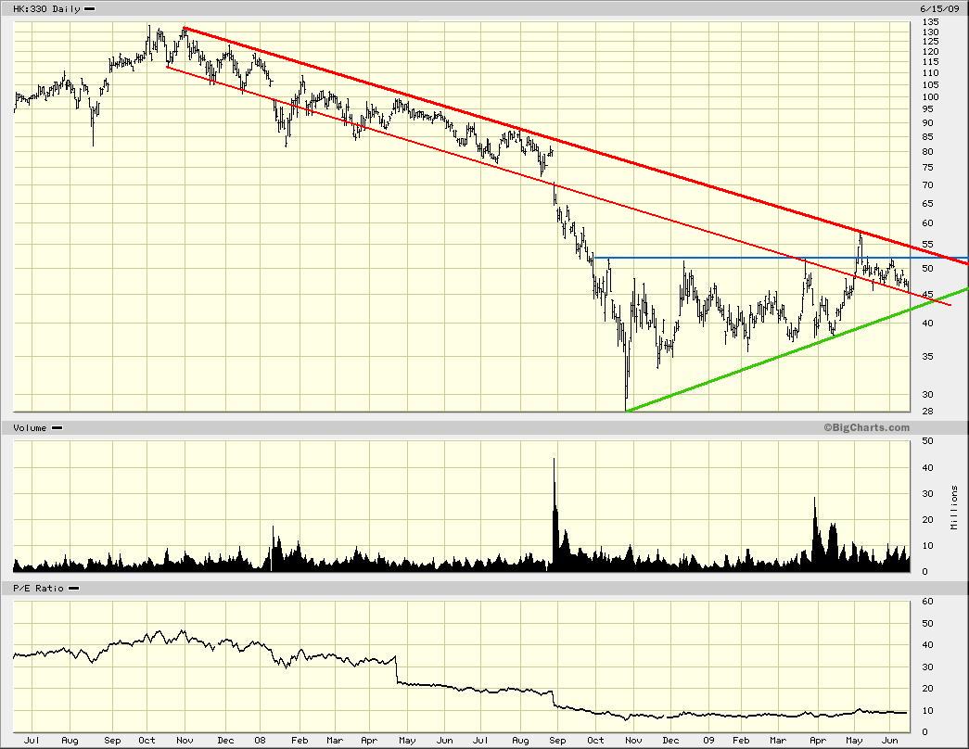Click the Millions label on volume axis
This screenshot has width=969, height=749.
click(x=954, y=507)
